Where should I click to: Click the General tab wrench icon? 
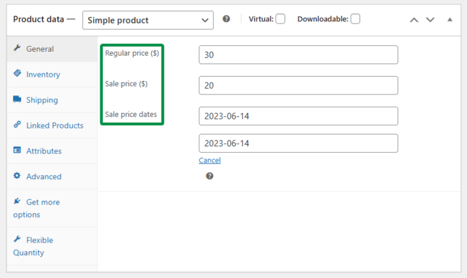click(17, 49)
